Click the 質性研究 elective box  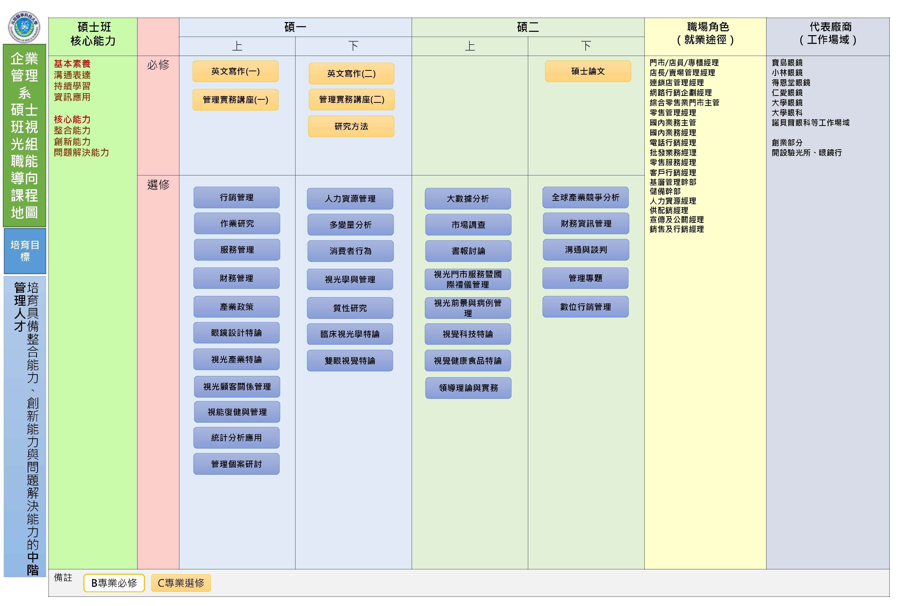[350, 308]
